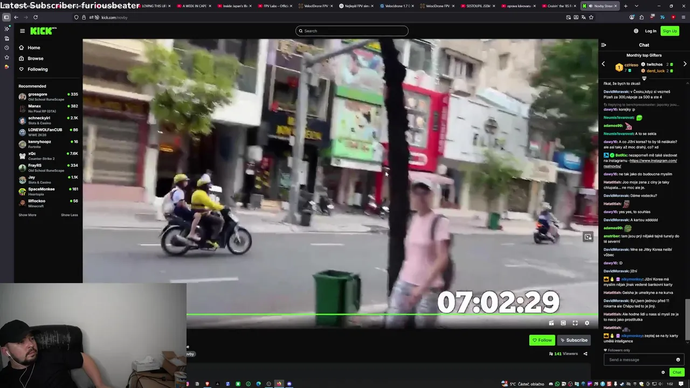
Task: Open LONEWOLFanCUB recommended channel
Action: pyautogui.click(x=48, y=132)
